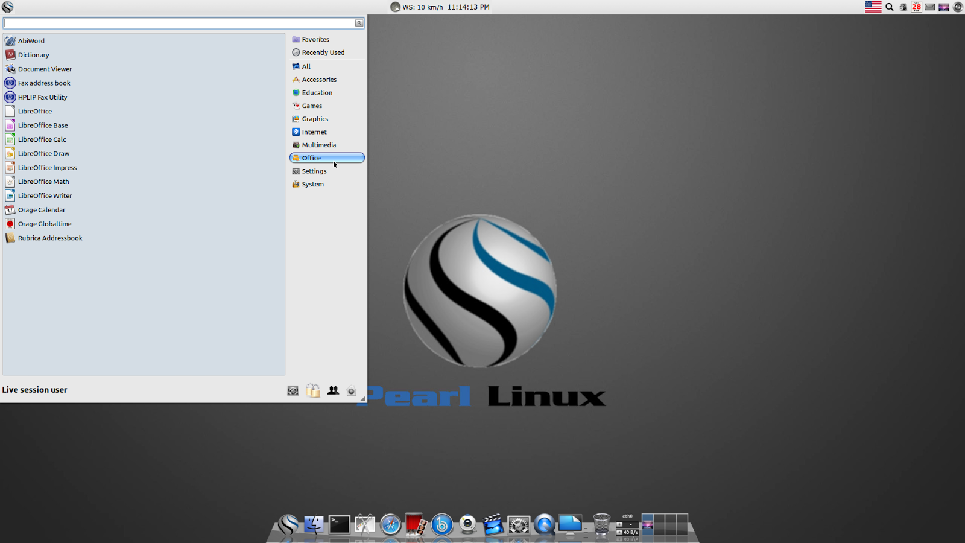
Task: Select the Favorites category
Action: click(x=327, y=39)
